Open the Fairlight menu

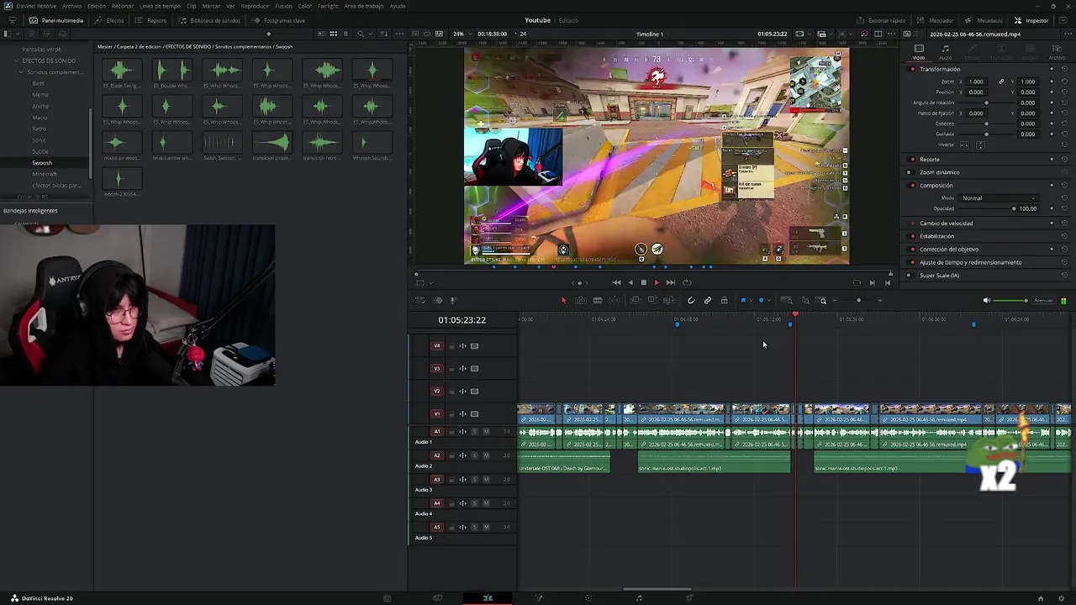pyautogui.click(x=328, y=6)
